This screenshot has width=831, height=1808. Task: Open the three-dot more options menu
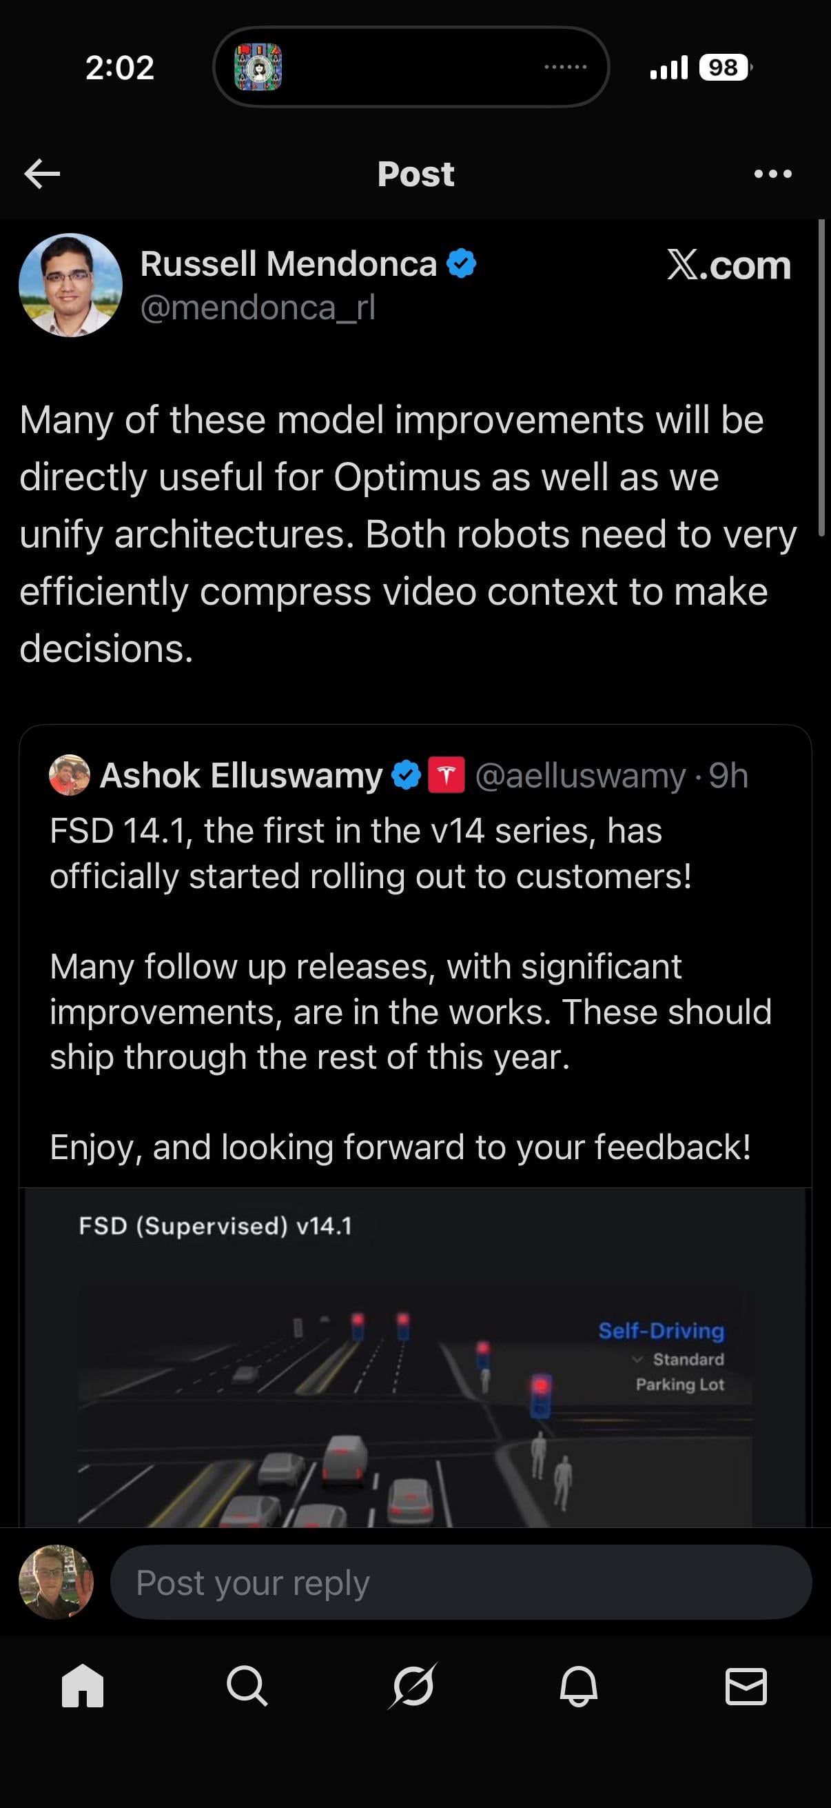click(773, 173)
